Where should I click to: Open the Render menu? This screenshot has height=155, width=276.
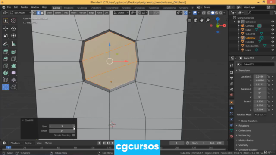[24, 7]
